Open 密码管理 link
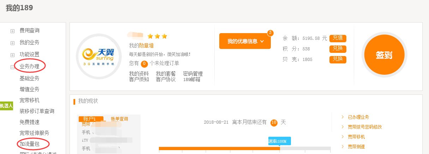Image resolution: width=429 pixels, height=154 pixels. [193, 74]
